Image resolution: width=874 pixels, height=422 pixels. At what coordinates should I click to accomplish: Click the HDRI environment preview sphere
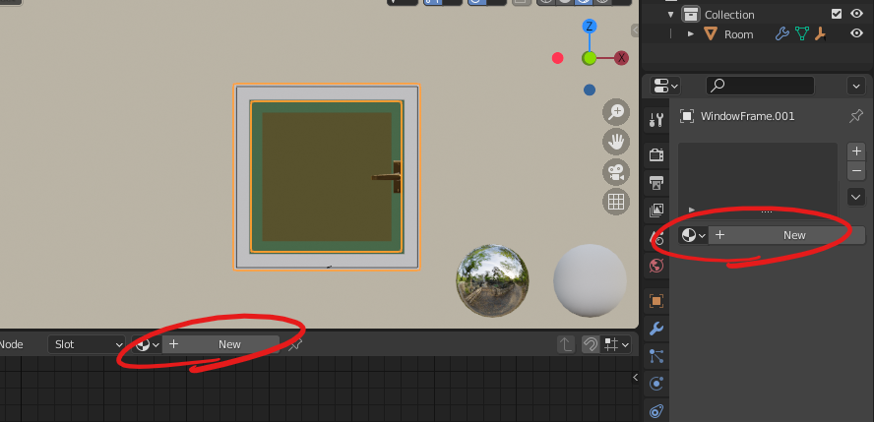click(x=493, y=280)
